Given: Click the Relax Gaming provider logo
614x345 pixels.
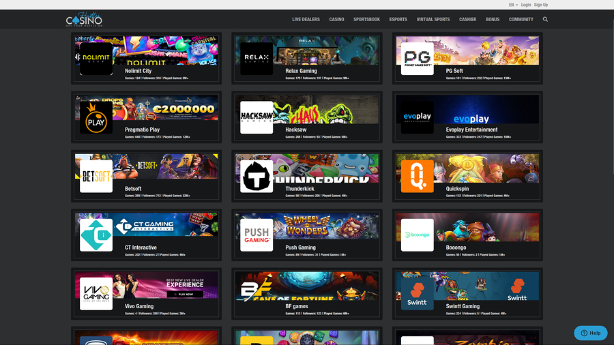Looking at the screenshot, I should pos(257,59).
